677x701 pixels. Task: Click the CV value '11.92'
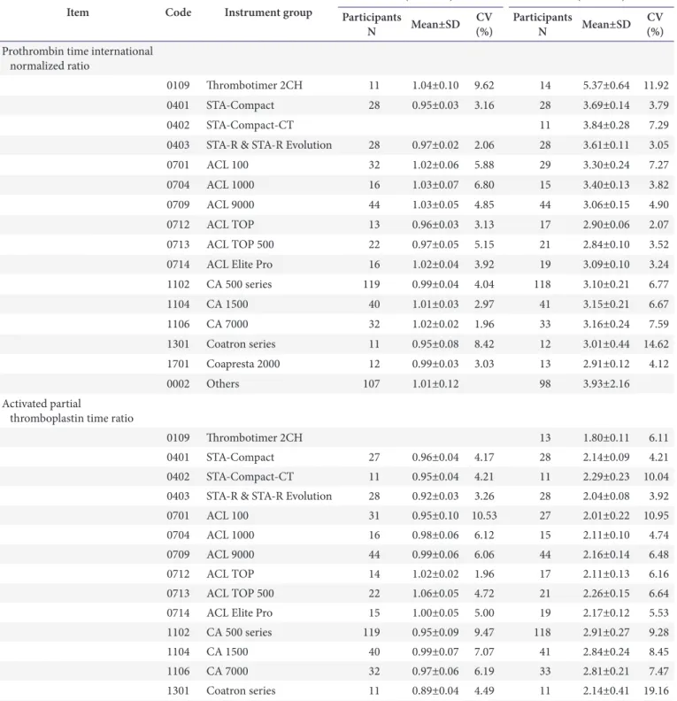pos(656,85)
